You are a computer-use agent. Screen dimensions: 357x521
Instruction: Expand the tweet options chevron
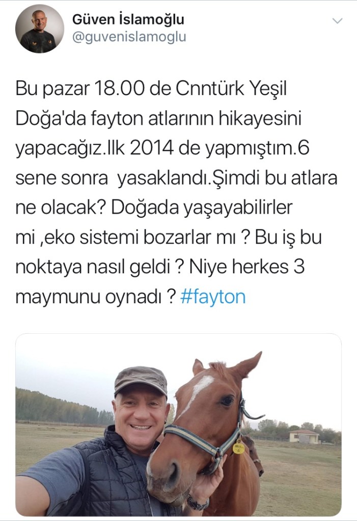337,21
